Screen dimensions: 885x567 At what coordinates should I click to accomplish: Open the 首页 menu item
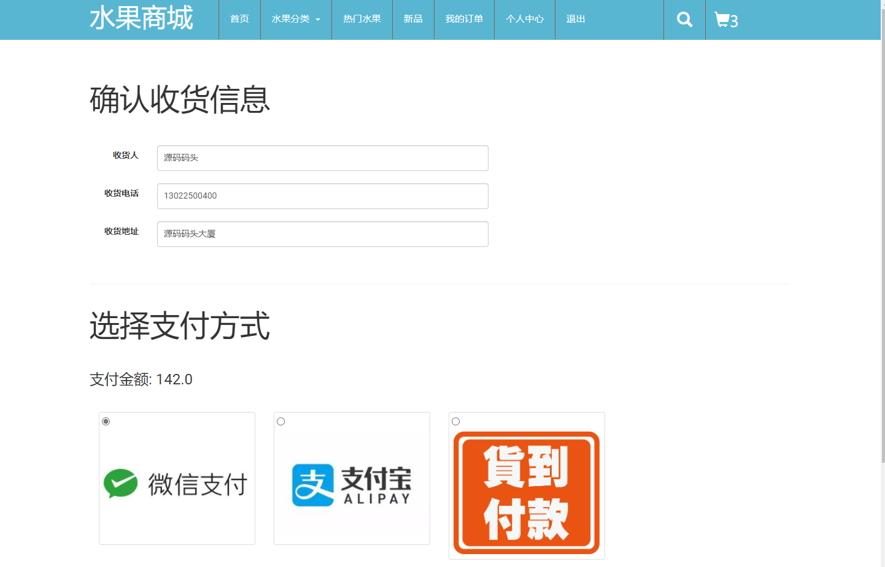click(239, 19)
